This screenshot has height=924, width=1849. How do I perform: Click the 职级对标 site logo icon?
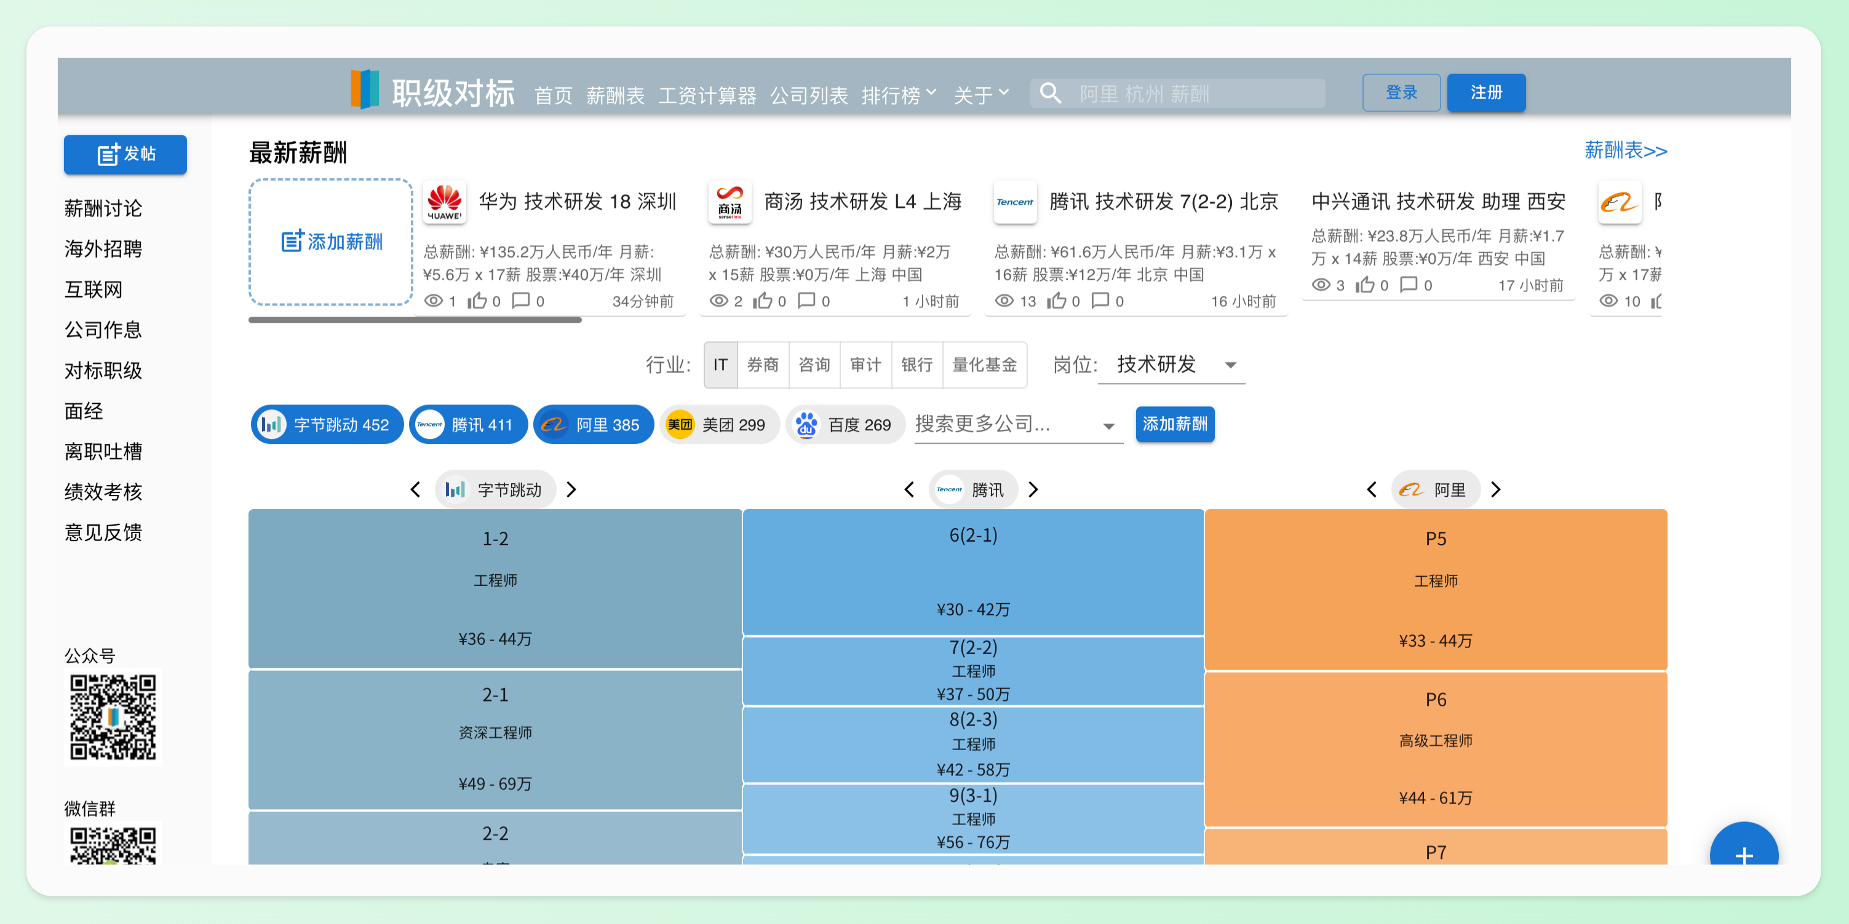tap(365, 90)
